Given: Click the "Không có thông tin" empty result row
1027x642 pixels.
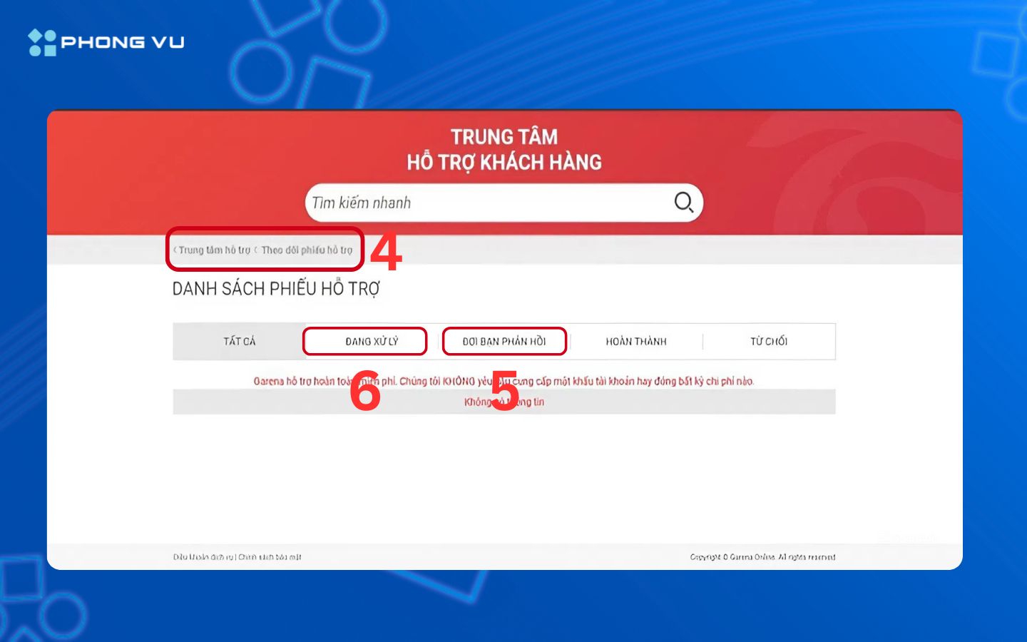Looking at the screenshot, I should (x=504, y=402).
